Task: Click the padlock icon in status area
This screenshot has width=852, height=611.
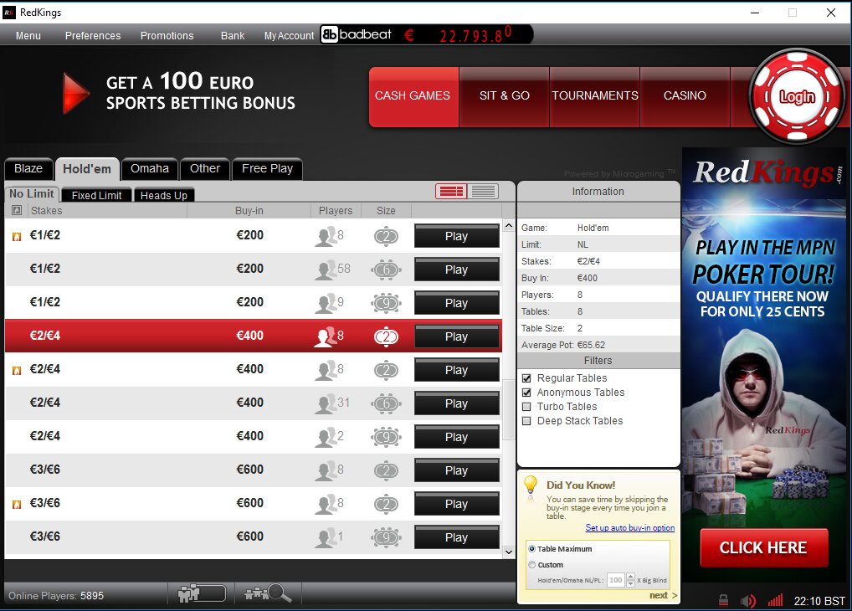Action: [723, 600]
